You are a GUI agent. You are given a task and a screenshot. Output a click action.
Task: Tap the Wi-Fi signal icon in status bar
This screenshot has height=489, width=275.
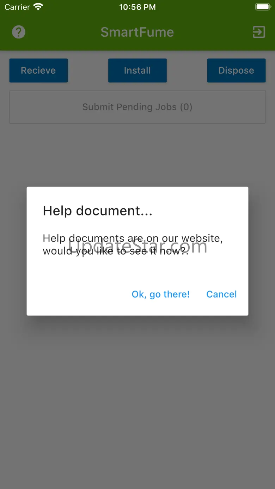pyautogui.click(x=38, y=7)
